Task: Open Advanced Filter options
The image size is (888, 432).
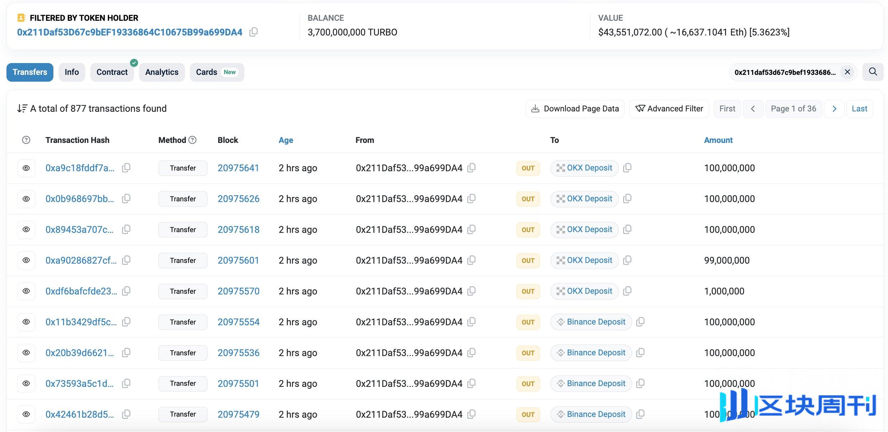Action: pyautogui.click(x=669, y=109)
